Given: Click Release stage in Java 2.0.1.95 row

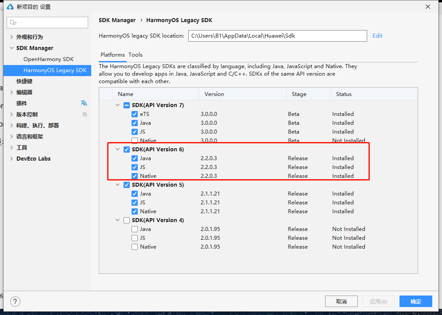Looking at the screenshot, I should coord(298,229).
